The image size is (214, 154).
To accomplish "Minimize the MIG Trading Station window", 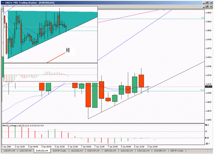I will tap(204, 3).
